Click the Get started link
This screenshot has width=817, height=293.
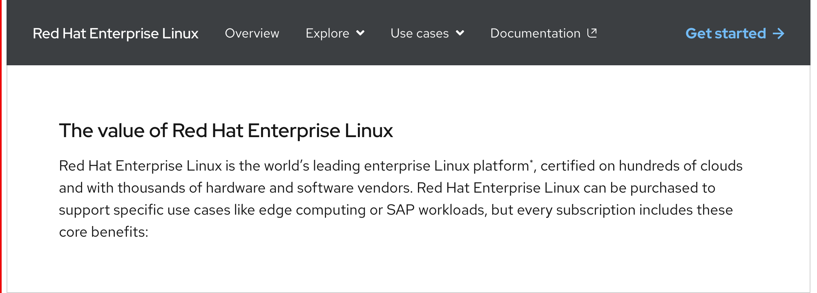[725, 33]
